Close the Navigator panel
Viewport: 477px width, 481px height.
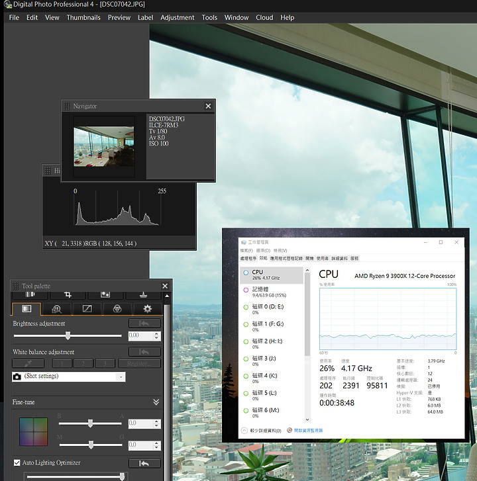coord(208,106)
